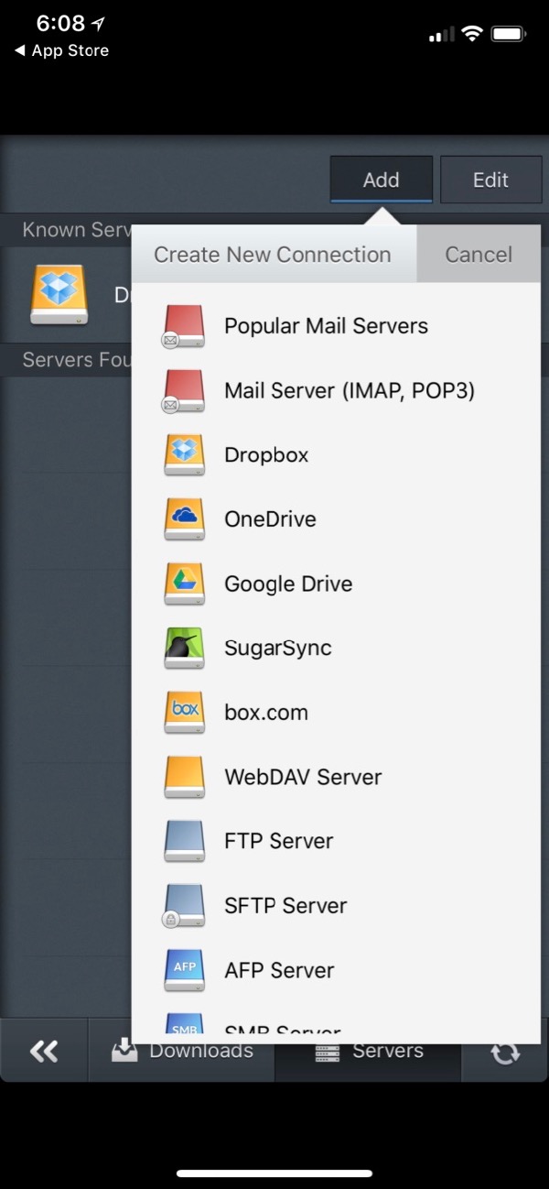Tap the Mail Server (IMAP, POP3) icon
549x1189 pixels.
pos(184,391)
